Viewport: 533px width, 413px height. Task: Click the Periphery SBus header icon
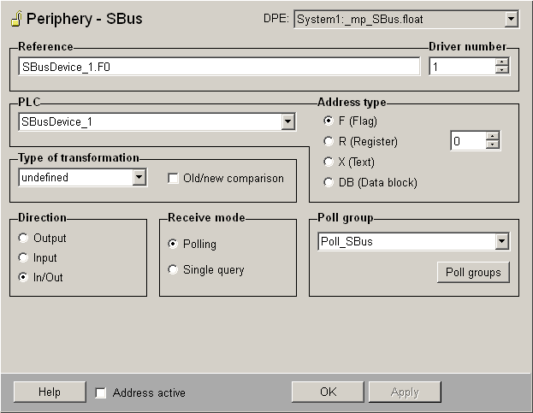(15, 18)
